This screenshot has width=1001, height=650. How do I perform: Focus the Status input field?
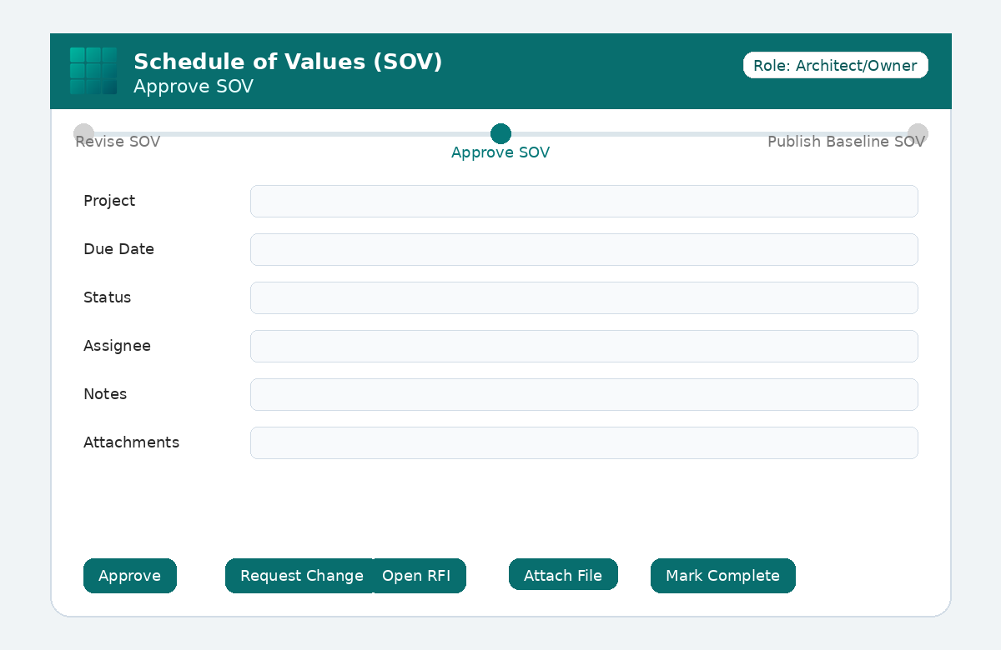[x=584, y=297]
